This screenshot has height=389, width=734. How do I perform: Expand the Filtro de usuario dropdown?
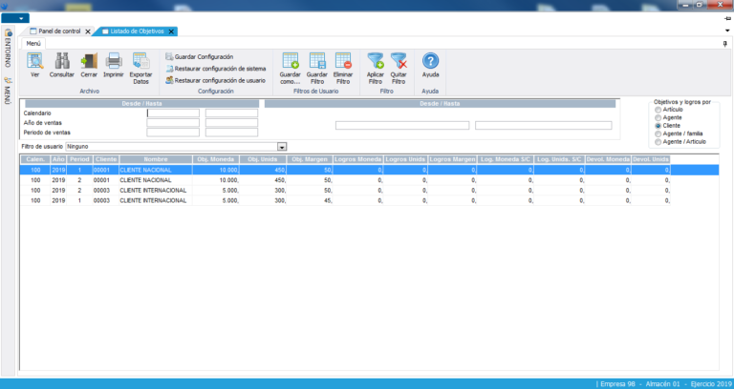pos(282,146)
